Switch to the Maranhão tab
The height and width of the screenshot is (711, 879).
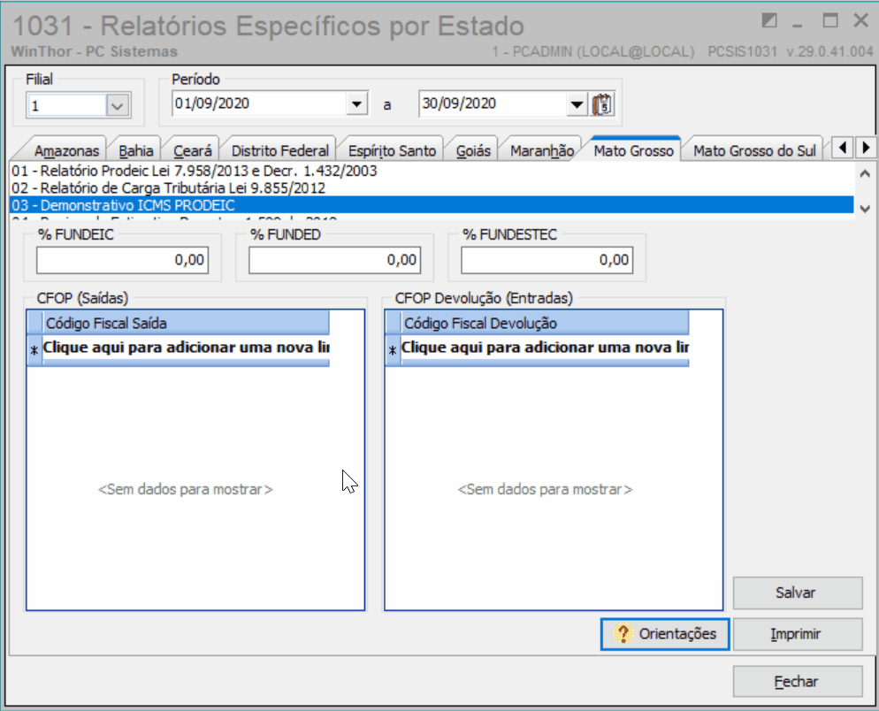point(541,151)
